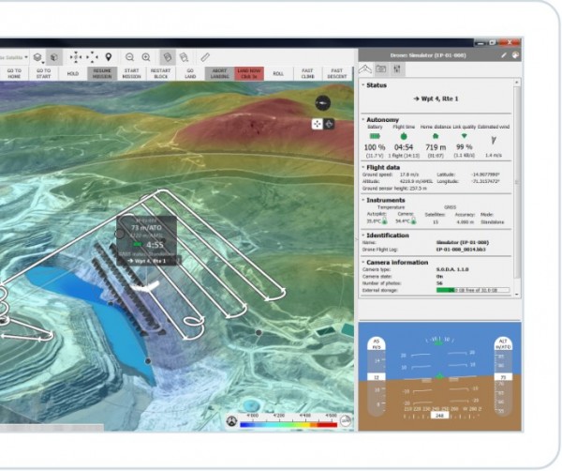This screenshot has width=562, height=471.
Task: Collapse the Camera information section
Action: (363, 263)
